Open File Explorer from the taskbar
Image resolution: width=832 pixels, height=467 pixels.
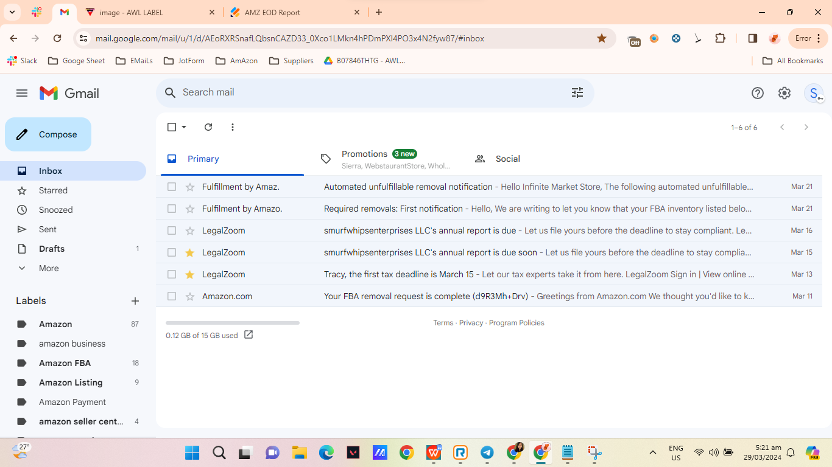tap(299, 452)
